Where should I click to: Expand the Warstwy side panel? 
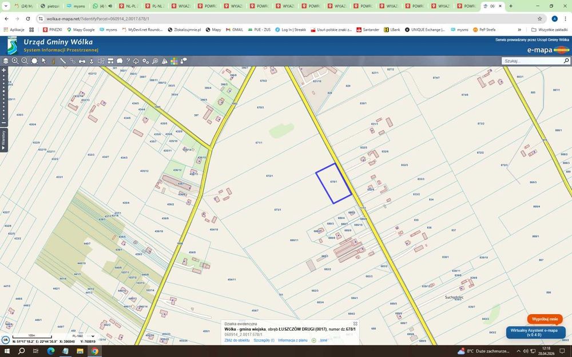pyautogui.click(x=3, y=141)
